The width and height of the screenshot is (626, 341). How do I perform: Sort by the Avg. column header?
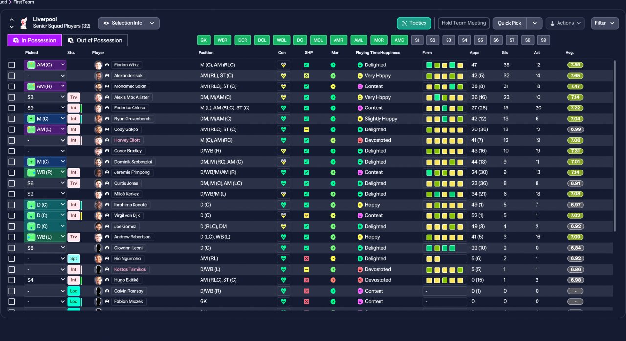[570, 53]
